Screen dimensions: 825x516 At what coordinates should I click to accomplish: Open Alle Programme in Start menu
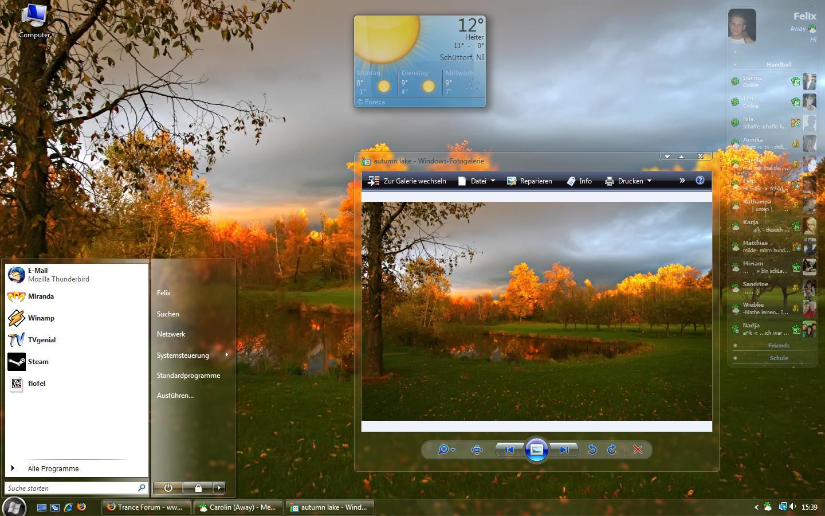[x=53, y=468]
